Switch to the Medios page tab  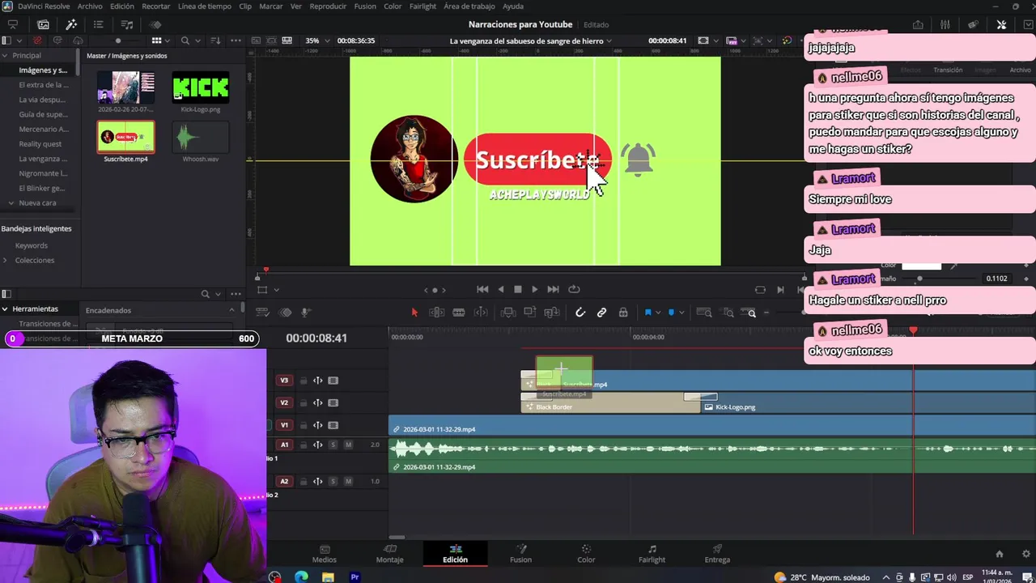325,554
